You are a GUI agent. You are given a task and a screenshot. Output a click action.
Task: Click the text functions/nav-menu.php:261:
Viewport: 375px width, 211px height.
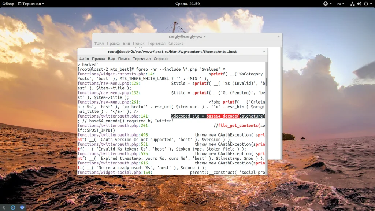109,102
